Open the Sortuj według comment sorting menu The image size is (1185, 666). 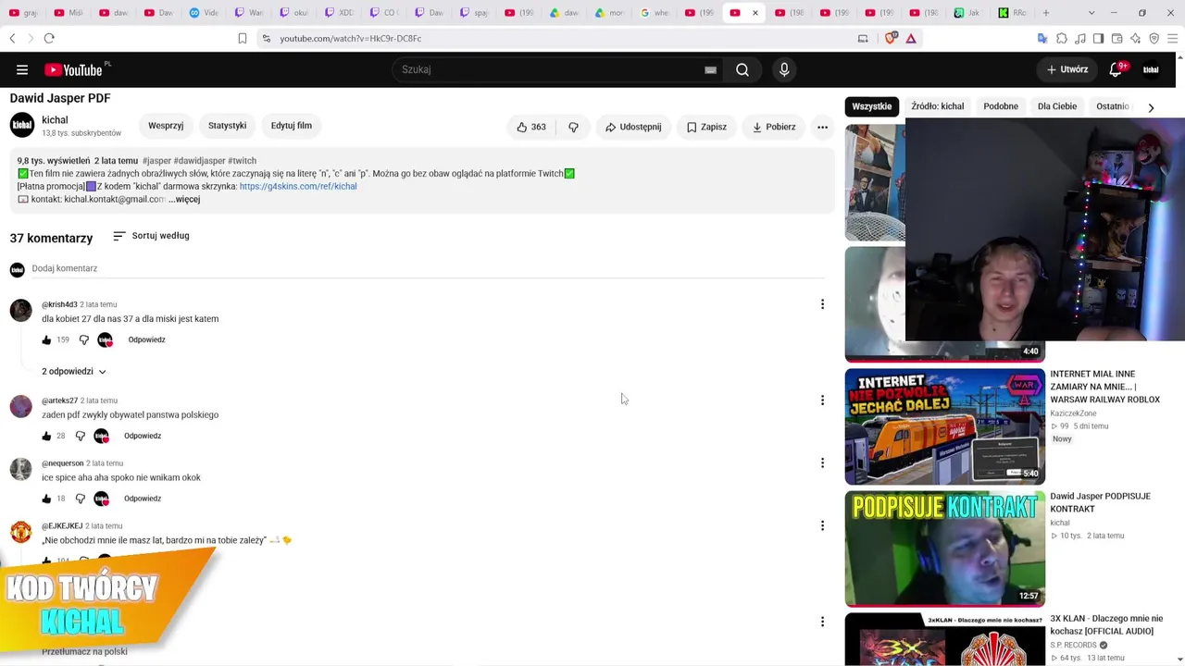(x=151, y=236)
